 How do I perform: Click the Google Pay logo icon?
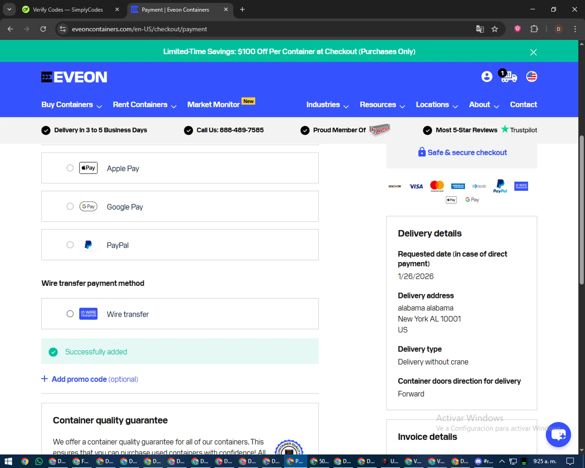89,206
